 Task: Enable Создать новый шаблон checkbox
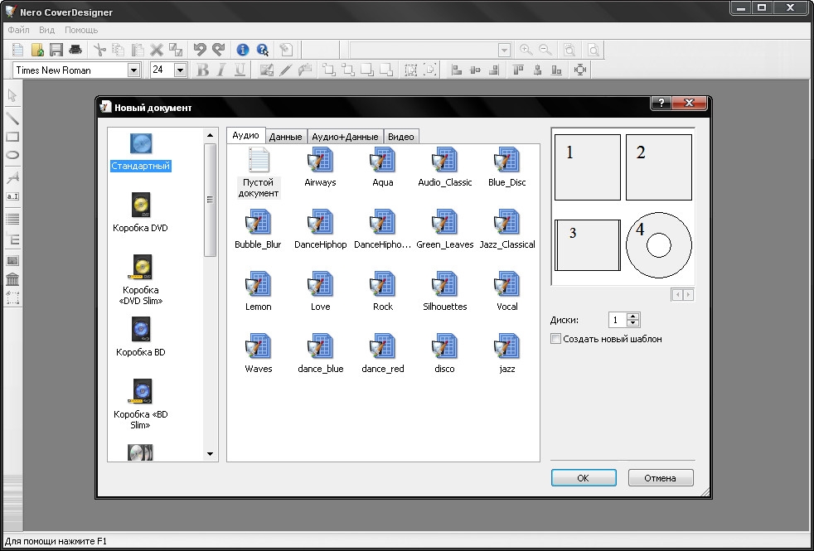coord(556,339)
